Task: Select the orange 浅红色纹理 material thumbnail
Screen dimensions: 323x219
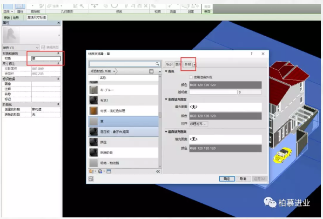Action: pos(93,111)
